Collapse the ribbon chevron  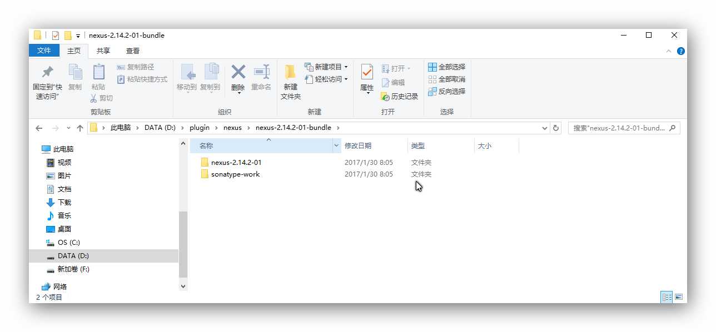[669, 51]
